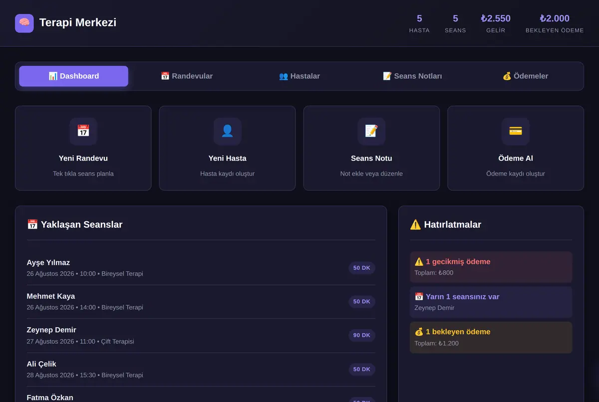Select Mehmet Kaya session row

[x=201, y=302]
